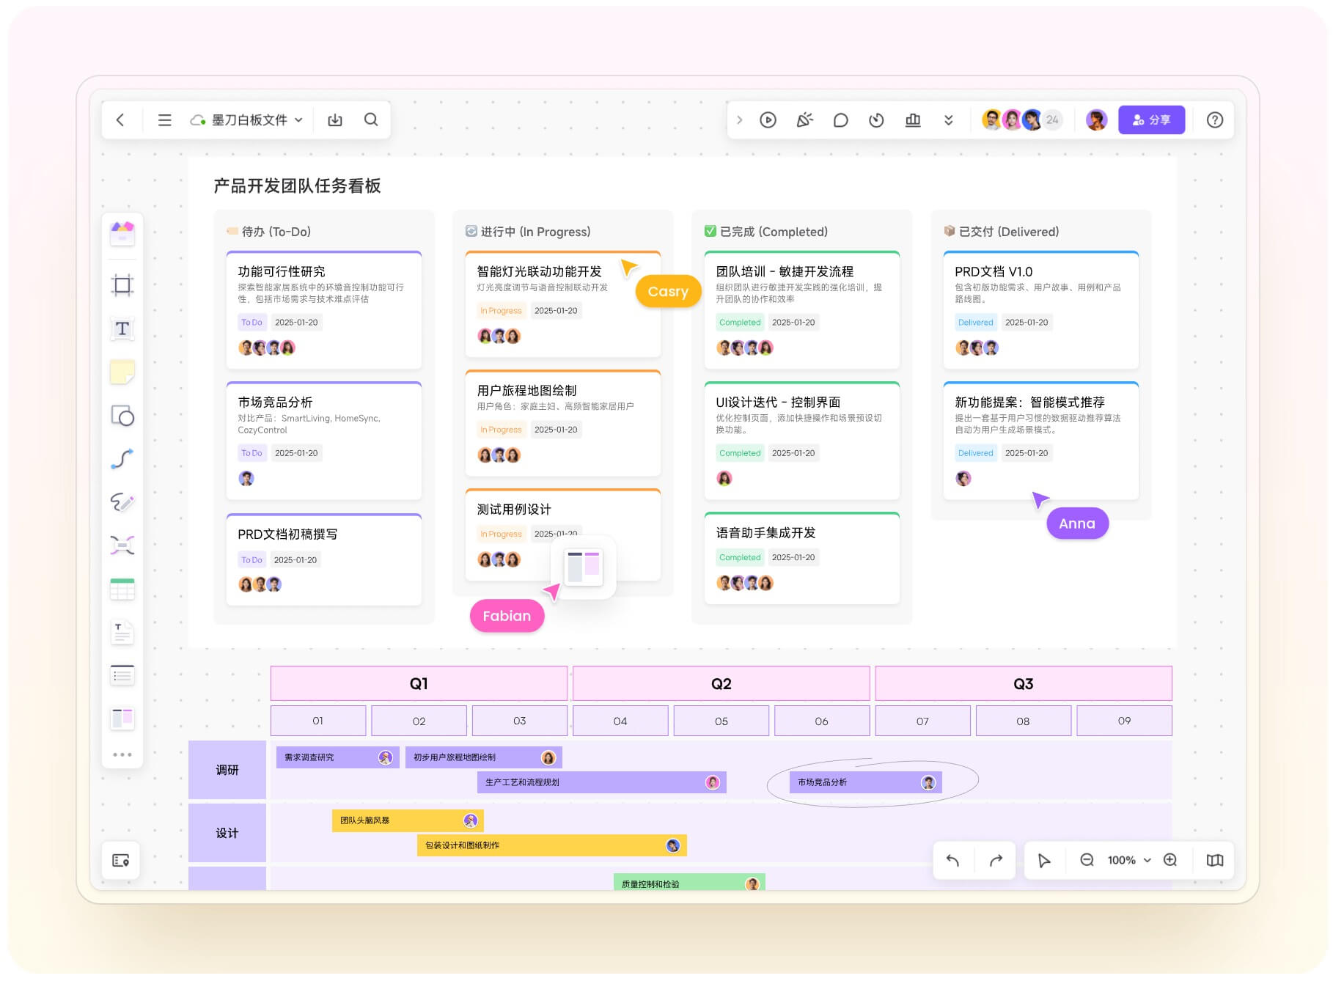This screenshot has width=1333, height=981.
Task: Click the back arrow in top toolbar
Action: (120, 120)
